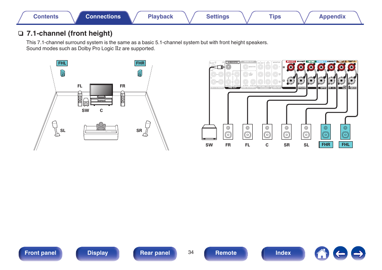Click the subwoofer icon beside the TV stand
Screen dimensions: 382x270
[86, 102]
